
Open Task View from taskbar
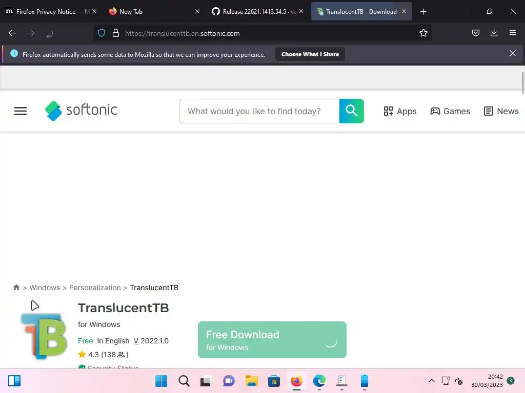[x=206, y=381]
